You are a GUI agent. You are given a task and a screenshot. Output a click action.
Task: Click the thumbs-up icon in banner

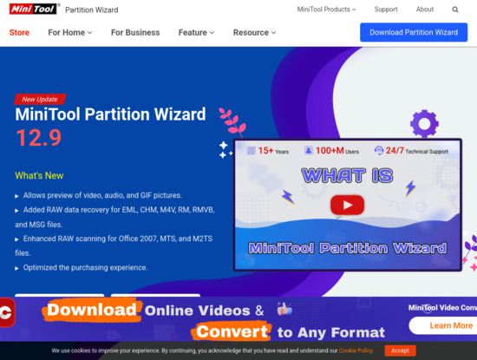click(284, 309)
